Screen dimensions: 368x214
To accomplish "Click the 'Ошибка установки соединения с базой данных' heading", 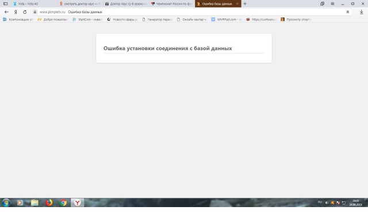I will [x=167, y=48].
